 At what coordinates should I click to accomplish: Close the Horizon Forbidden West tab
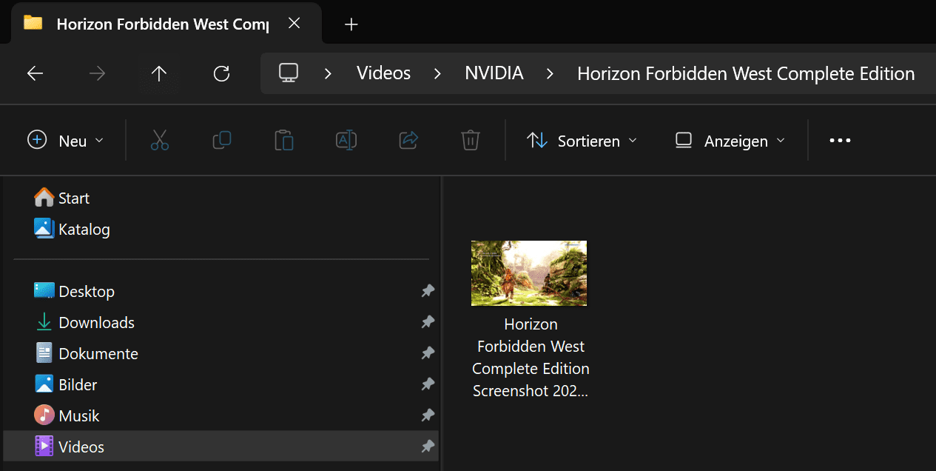click(x=294, y=24)
